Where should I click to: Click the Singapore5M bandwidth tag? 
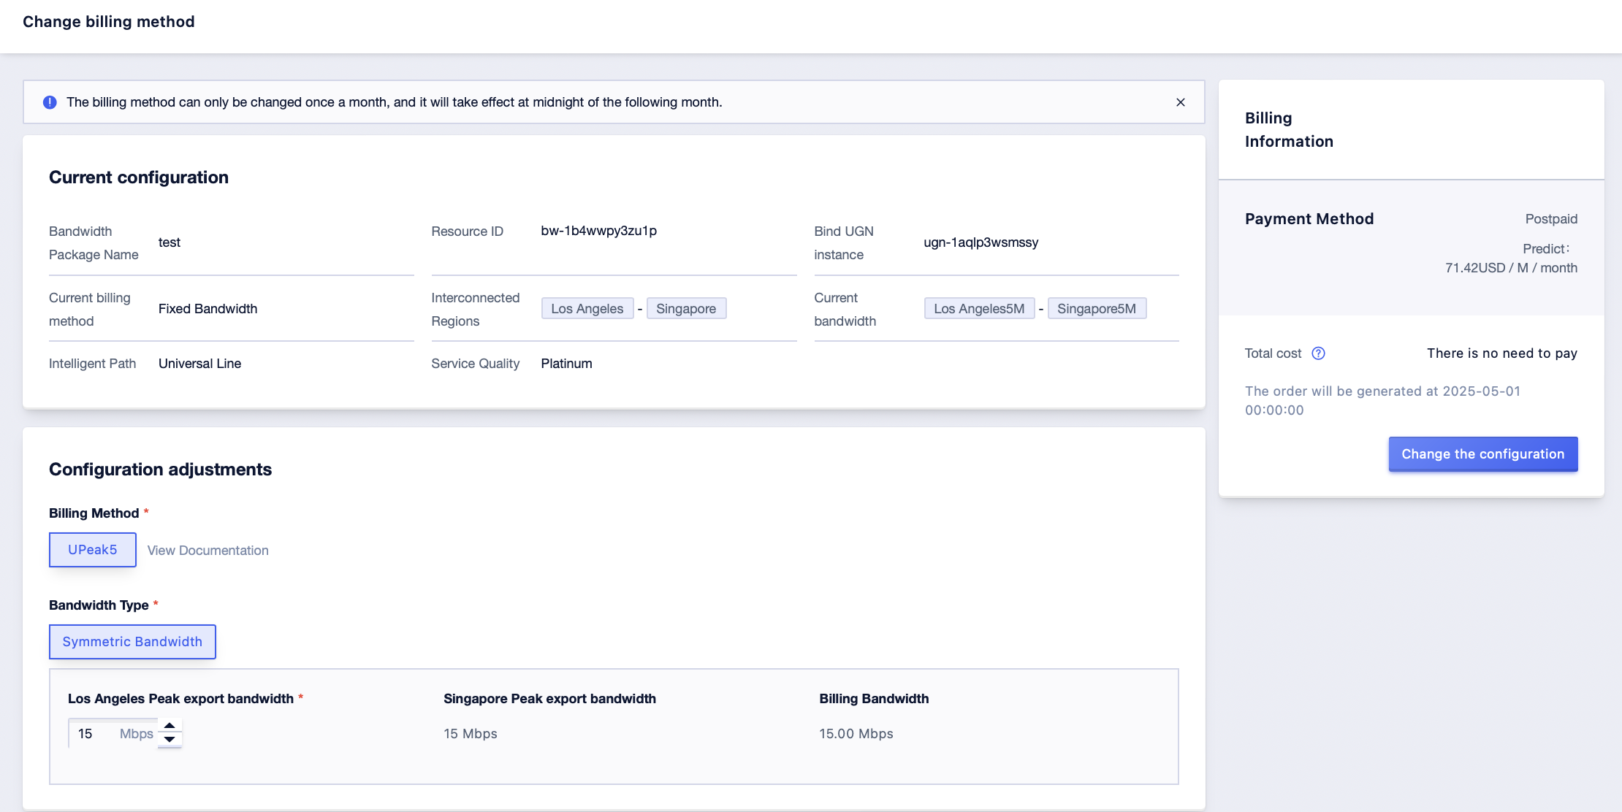pos(1097,309)
